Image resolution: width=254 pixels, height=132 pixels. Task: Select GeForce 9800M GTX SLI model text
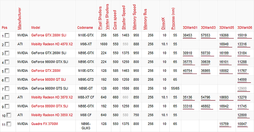click(x=50, y=62)
